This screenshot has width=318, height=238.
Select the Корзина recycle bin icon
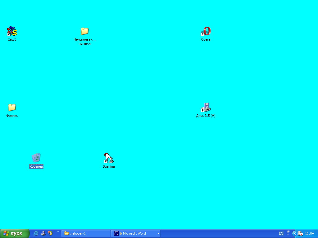pos(36,158)
